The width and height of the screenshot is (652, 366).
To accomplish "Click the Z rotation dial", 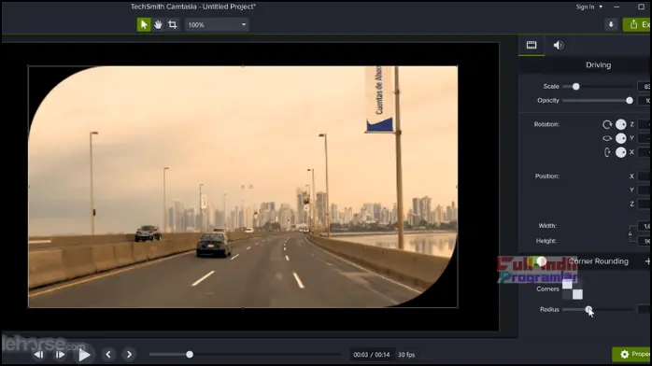I will [x=621, y=124].
